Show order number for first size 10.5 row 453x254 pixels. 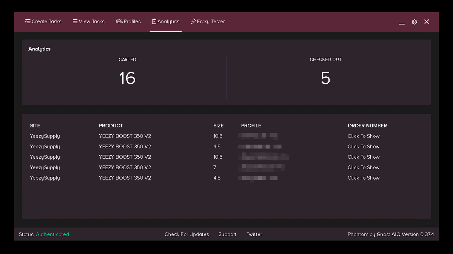click(364, 136)
